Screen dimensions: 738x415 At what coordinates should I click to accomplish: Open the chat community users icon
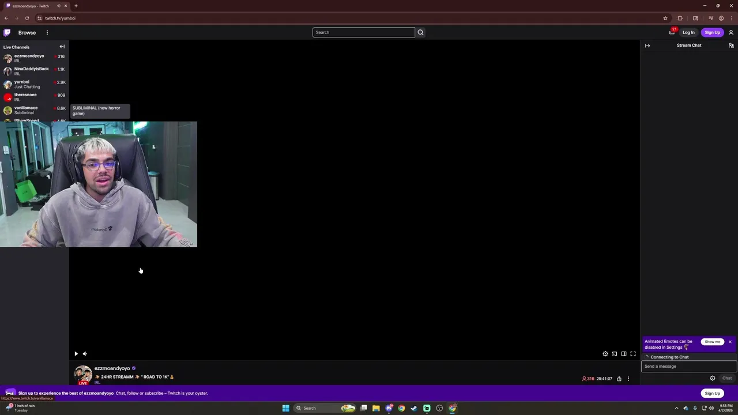click(731, 46)
